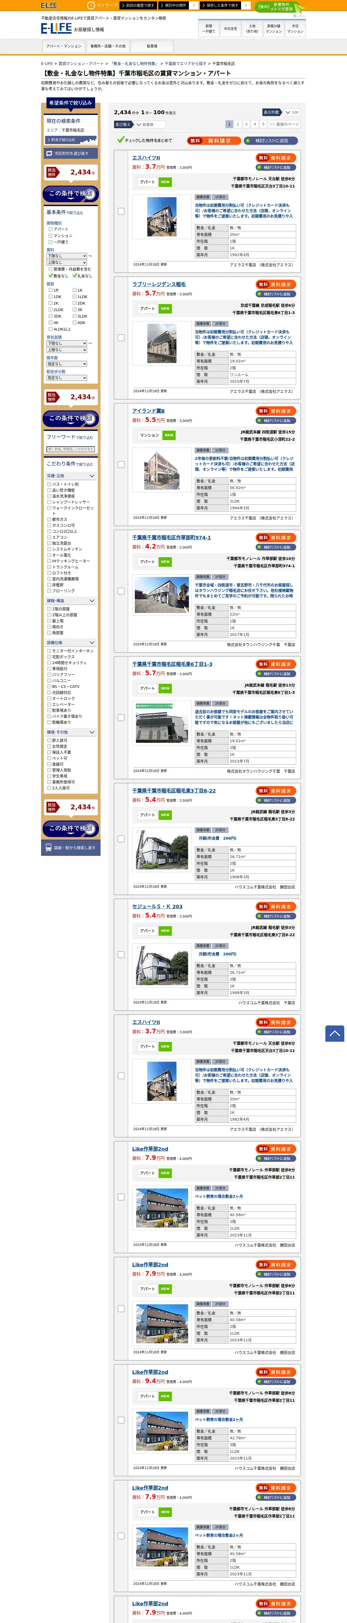
Task: Open 前回の履歴で探す link
Action: pos(139,5)
